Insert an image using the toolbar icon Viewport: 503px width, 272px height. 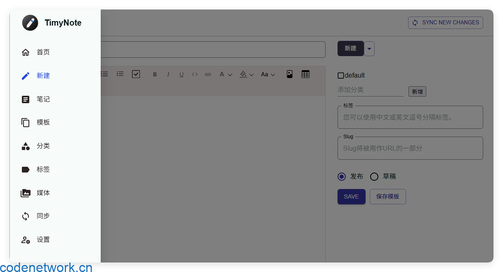pyautogui.click(x=290, y=74)
